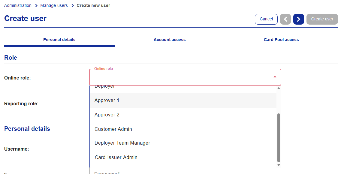Go to previous step arrow button
The height and width of the screenshot is (174, 344).
tap(285, 19)
